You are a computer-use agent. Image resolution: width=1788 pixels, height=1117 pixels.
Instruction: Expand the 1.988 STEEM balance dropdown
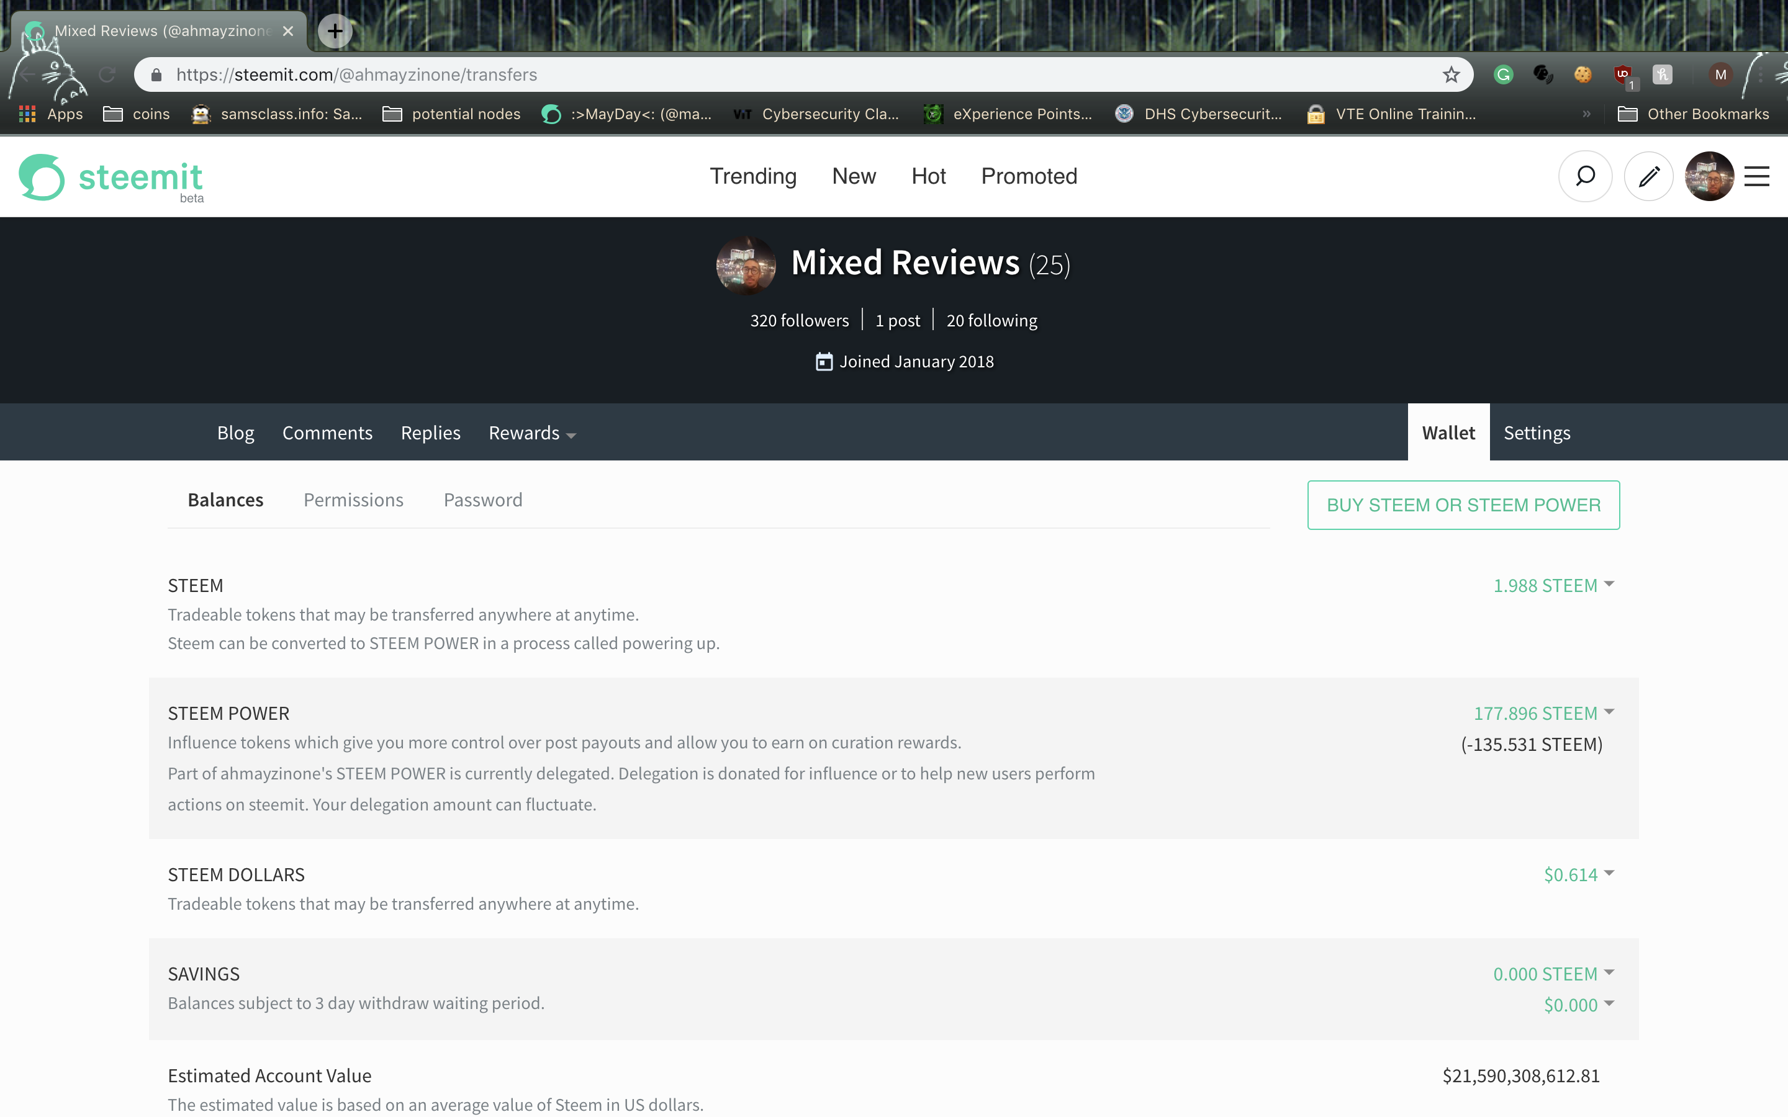click(x=1553, y=585)
